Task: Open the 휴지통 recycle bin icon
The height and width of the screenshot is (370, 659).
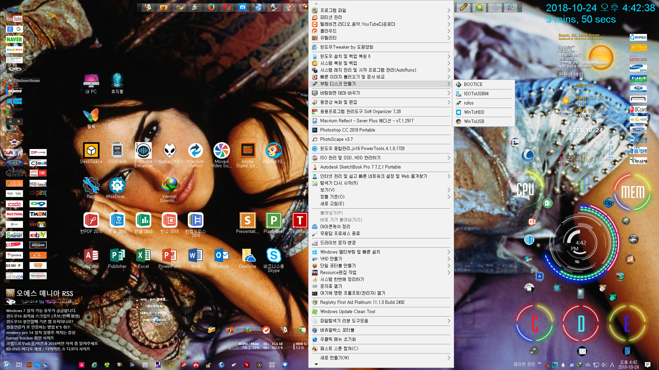Action: click(x=117, y=83)
